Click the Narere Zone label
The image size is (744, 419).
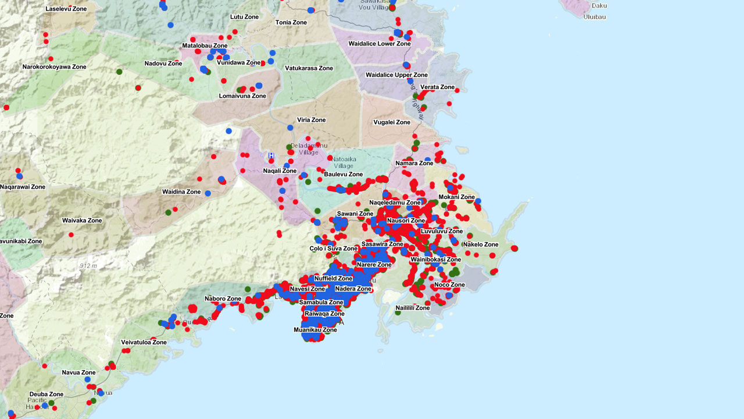374,264
